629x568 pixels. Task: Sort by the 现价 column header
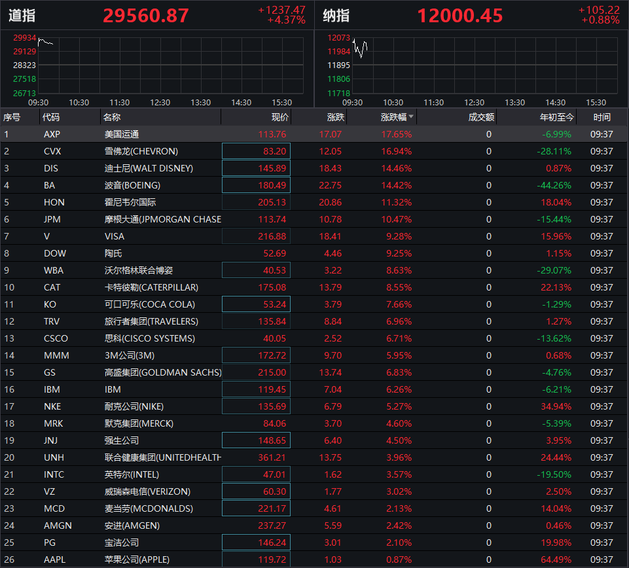[279, 117]
